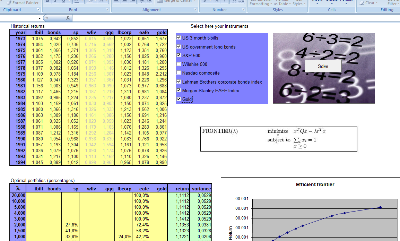Screen dimensions: 400x241
Task: Click the Efficient frontier chart title
Action: (315, 184)
